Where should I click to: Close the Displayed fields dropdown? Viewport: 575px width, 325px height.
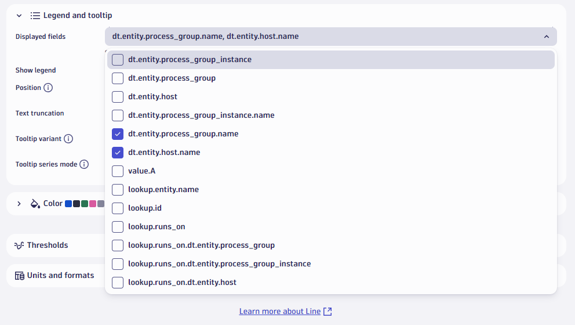click(x=546, y=37)
